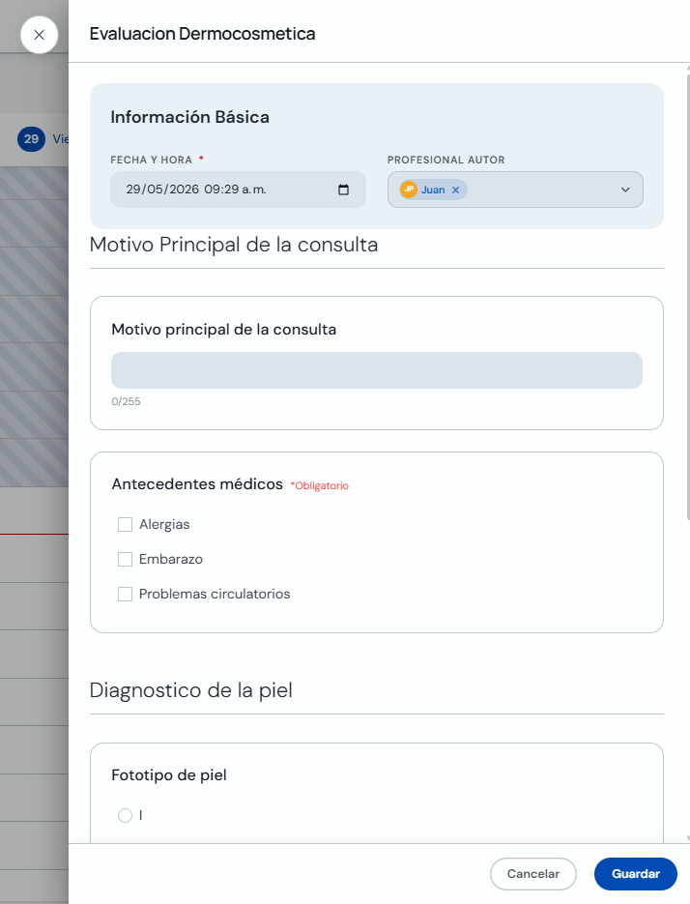Check the Alergias checkbox
This screenshot has height=904, width=690.
(125, 524)
